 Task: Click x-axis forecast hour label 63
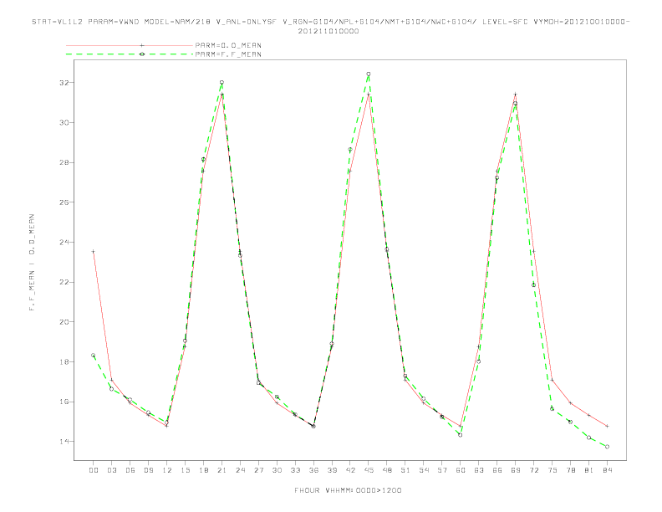coord(478,470)
